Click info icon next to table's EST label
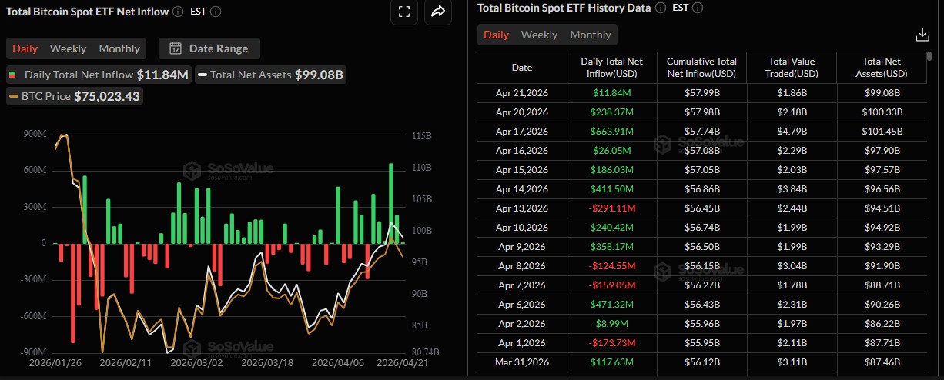This screenshot has width=944, height=380. pyautogui.click(x=698, y=8)
